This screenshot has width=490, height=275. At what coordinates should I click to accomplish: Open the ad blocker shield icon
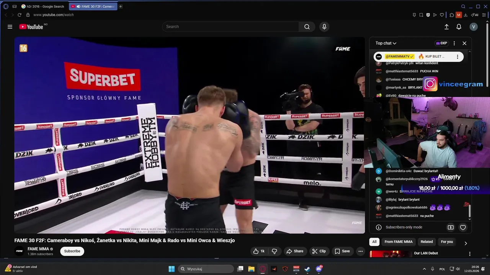[428, 15]
